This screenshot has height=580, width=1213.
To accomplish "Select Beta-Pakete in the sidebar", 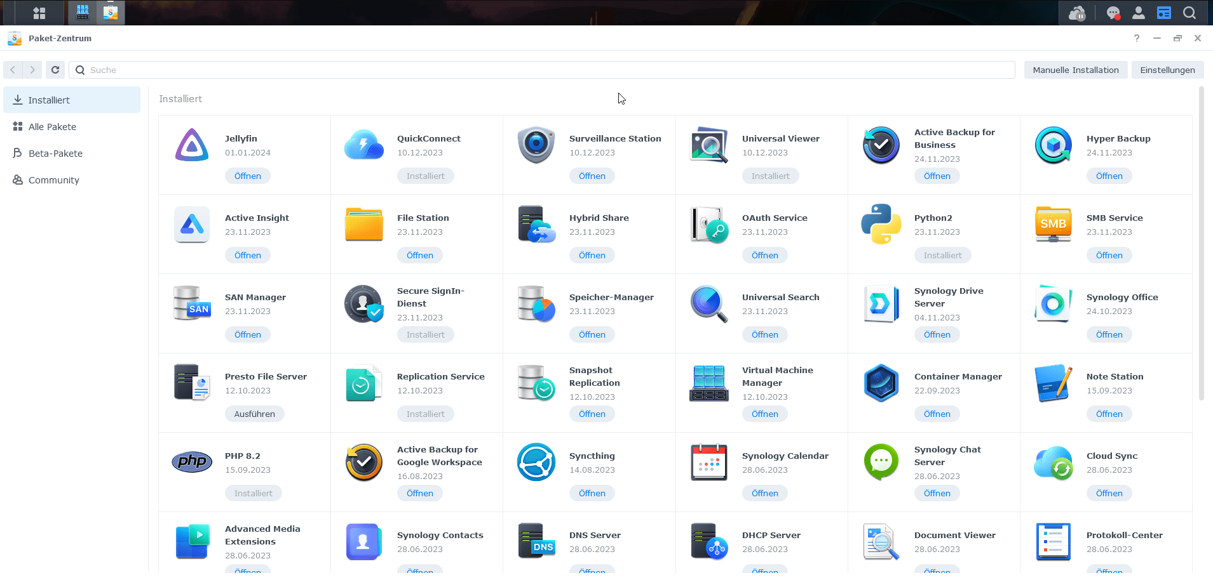I will click(72, 153).
